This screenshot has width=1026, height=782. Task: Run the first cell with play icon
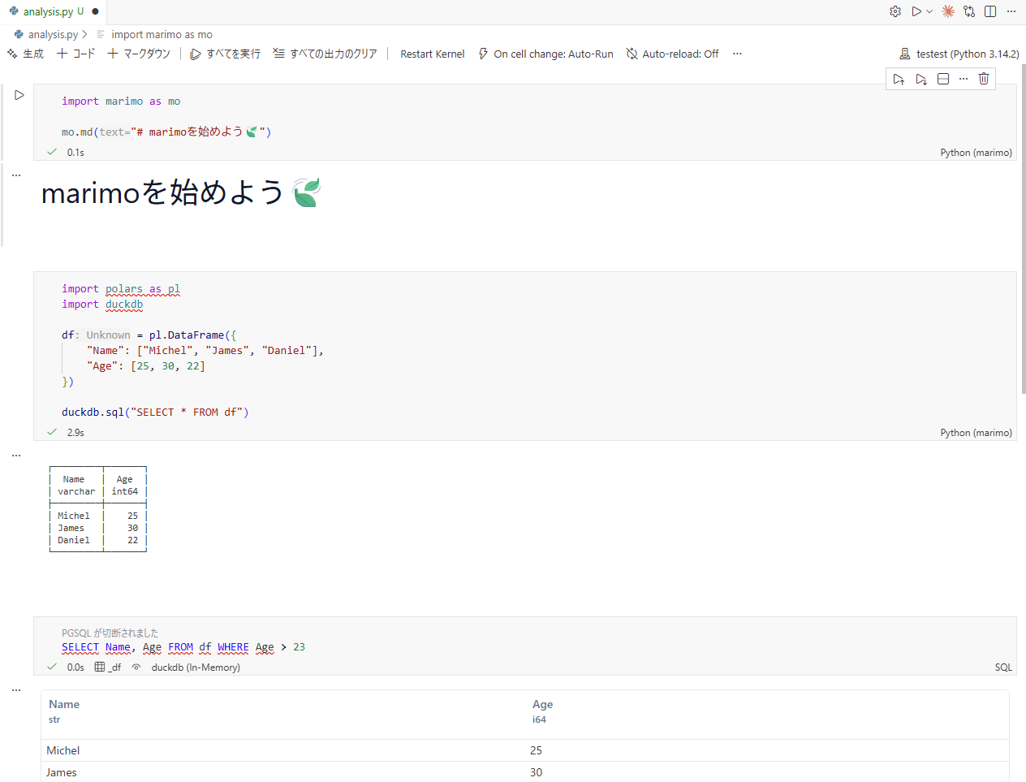point(19,95)
